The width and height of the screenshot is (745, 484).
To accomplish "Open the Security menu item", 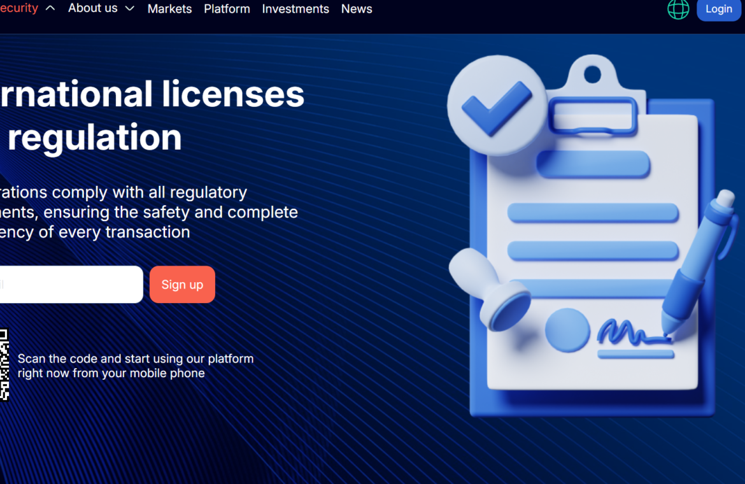I will tap(18, 8).
